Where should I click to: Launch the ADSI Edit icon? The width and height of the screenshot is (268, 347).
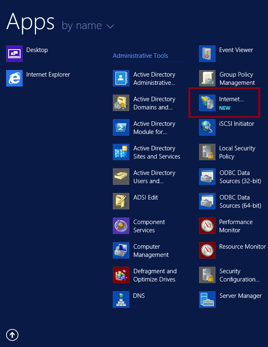click(121, 201)
